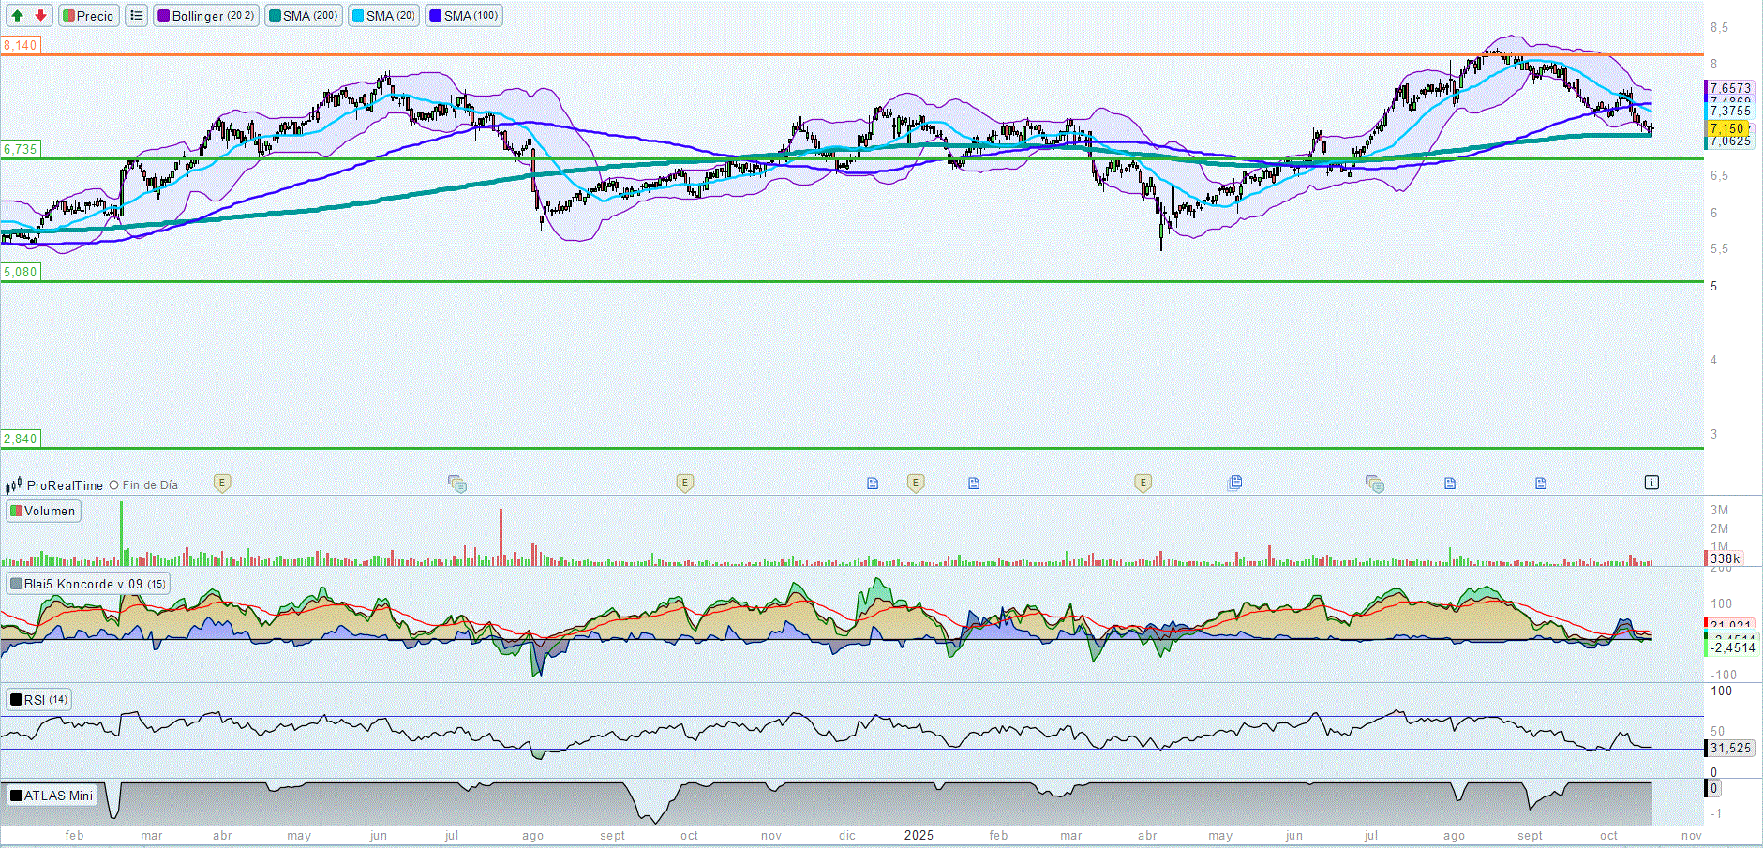The image size is (1763, 848).
Task: Open the Precio settings button
Action: pyautogui.click(x=89, y=16)
